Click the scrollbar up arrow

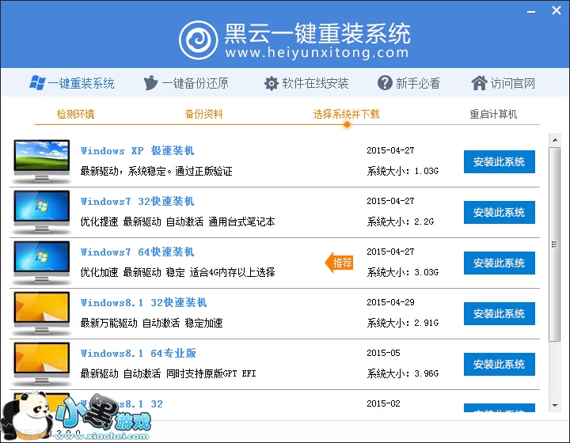555,140
